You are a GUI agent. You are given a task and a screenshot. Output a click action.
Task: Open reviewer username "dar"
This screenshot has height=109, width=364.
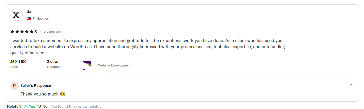tap(30, 12)
